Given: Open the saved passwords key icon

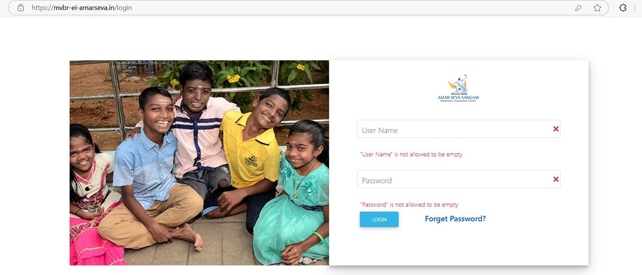Looking at the screenshot, I should pyautogui.click(x=578, y=8).
